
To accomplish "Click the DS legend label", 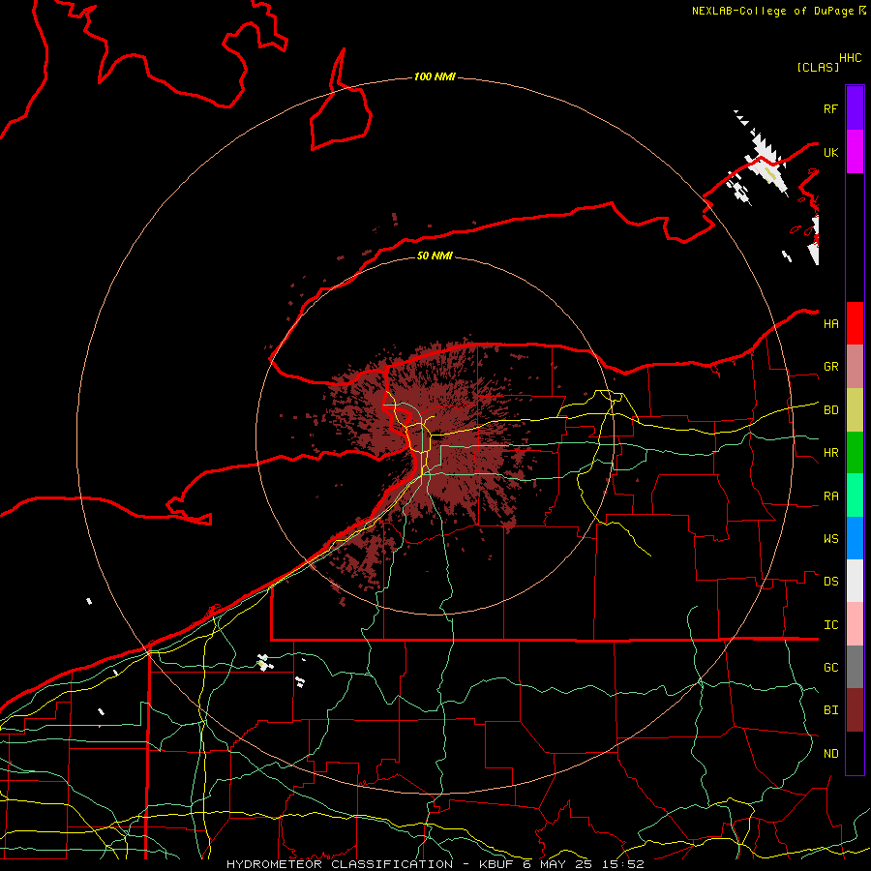I will [831, 582].
